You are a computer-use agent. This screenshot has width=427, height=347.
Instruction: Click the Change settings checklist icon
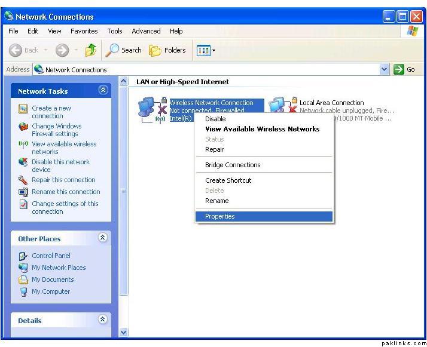point(23,204)
